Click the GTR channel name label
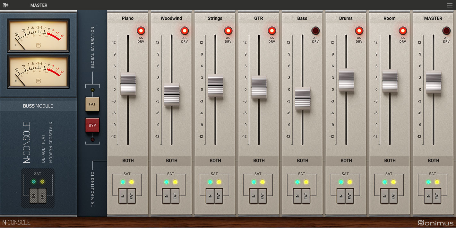 coord(259,18)
